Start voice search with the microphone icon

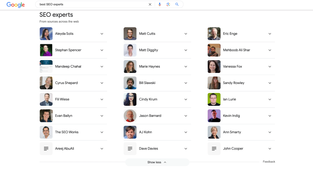point(160,4)
